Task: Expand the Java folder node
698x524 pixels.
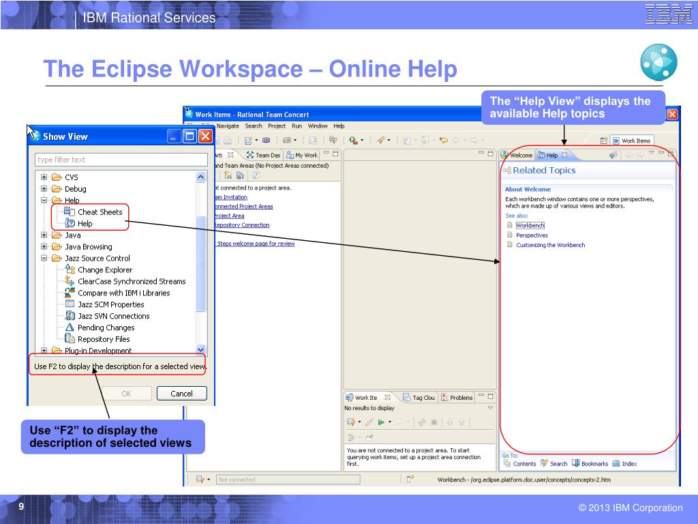Action: (x=44, y=235)
